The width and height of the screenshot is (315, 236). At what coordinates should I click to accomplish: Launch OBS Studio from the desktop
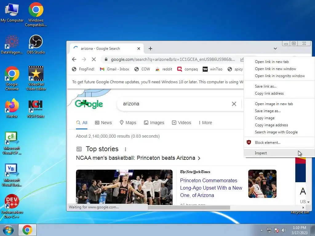(x=36, y=45)
